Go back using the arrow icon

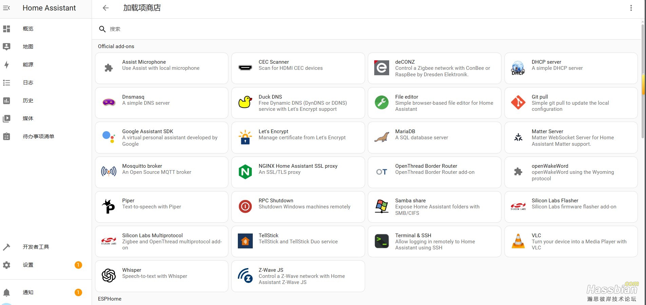(106, 8)
